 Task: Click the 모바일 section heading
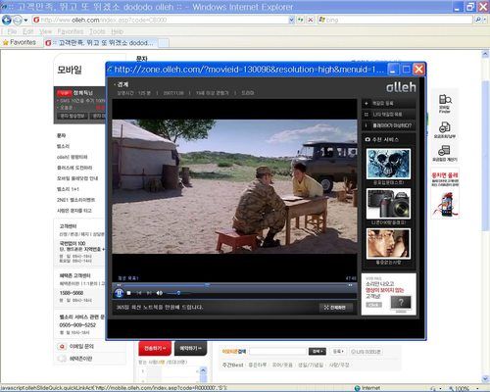click(x=70, y=70)
